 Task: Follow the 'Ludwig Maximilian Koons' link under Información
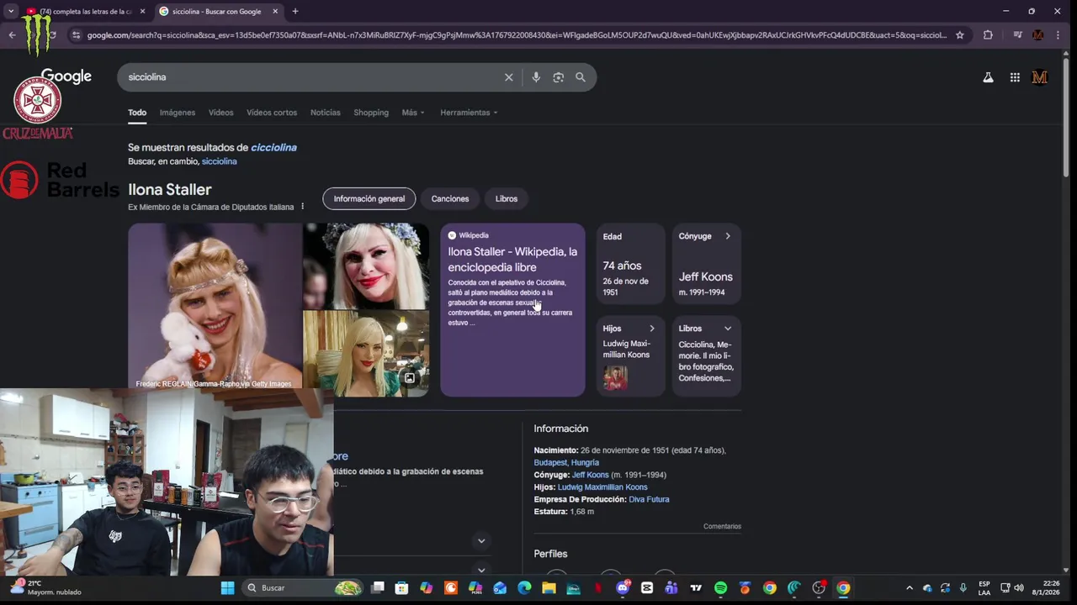[x=602, y=487]
